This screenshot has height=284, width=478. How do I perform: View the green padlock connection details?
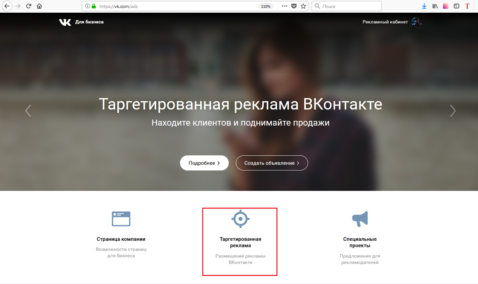tap(94, 6)
